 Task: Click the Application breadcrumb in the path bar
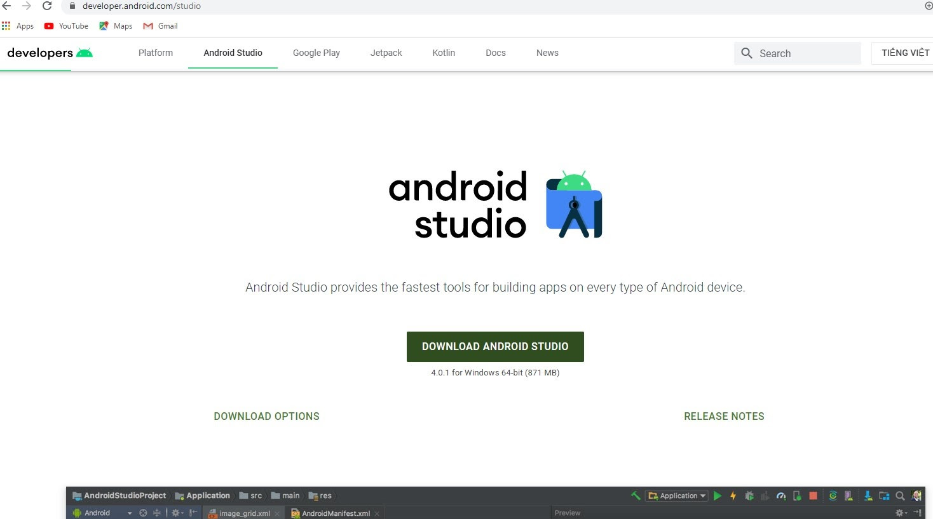203,495
